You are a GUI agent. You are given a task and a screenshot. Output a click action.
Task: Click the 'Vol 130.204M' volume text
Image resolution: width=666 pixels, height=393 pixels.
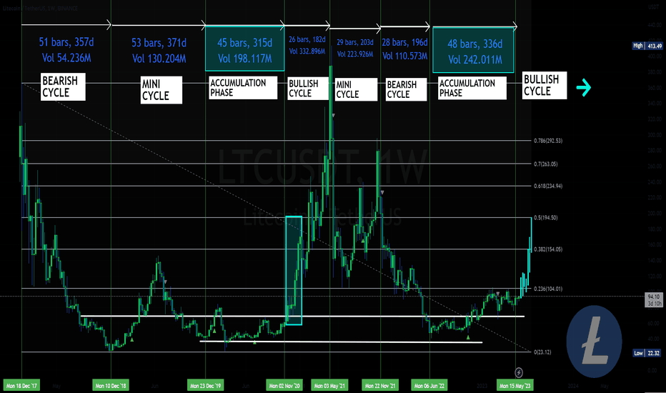159,59
